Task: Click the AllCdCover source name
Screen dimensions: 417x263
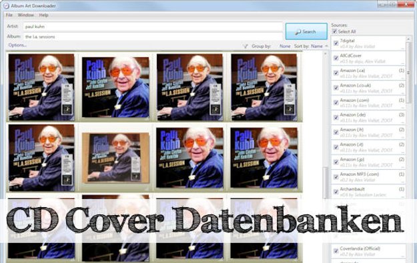Action: click(350, 55)
